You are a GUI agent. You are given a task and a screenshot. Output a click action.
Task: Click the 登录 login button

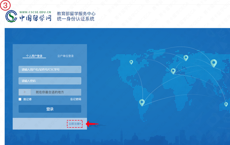(x=50, y=109)
